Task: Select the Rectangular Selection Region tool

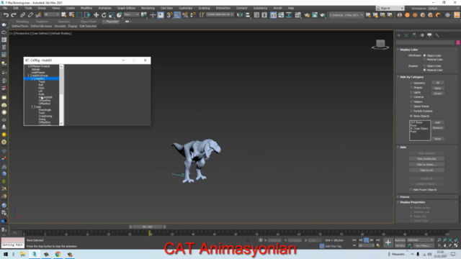Action: 79,15
